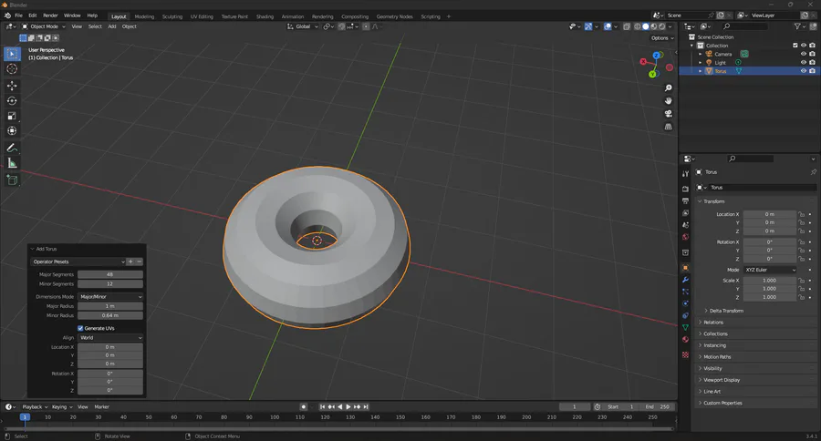This screenshot has width=821, height=441.
Task: Switch to the Modeling workspace tab
Action: [144, 16]
